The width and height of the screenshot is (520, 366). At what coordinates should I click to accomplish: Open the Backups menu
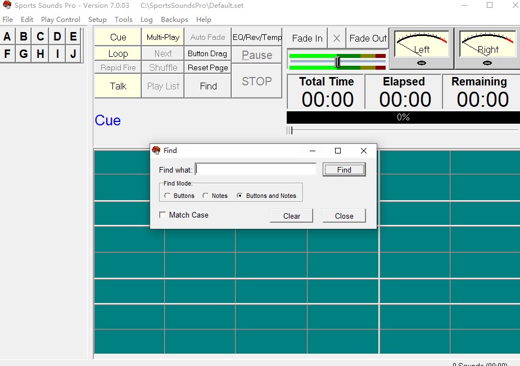click(x=174, y=19)
